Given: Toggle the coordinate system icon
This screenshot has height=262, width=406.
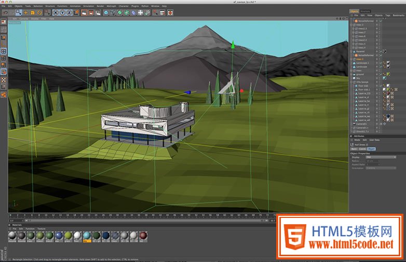Looking at the screenshot, I should coord(76,12).
